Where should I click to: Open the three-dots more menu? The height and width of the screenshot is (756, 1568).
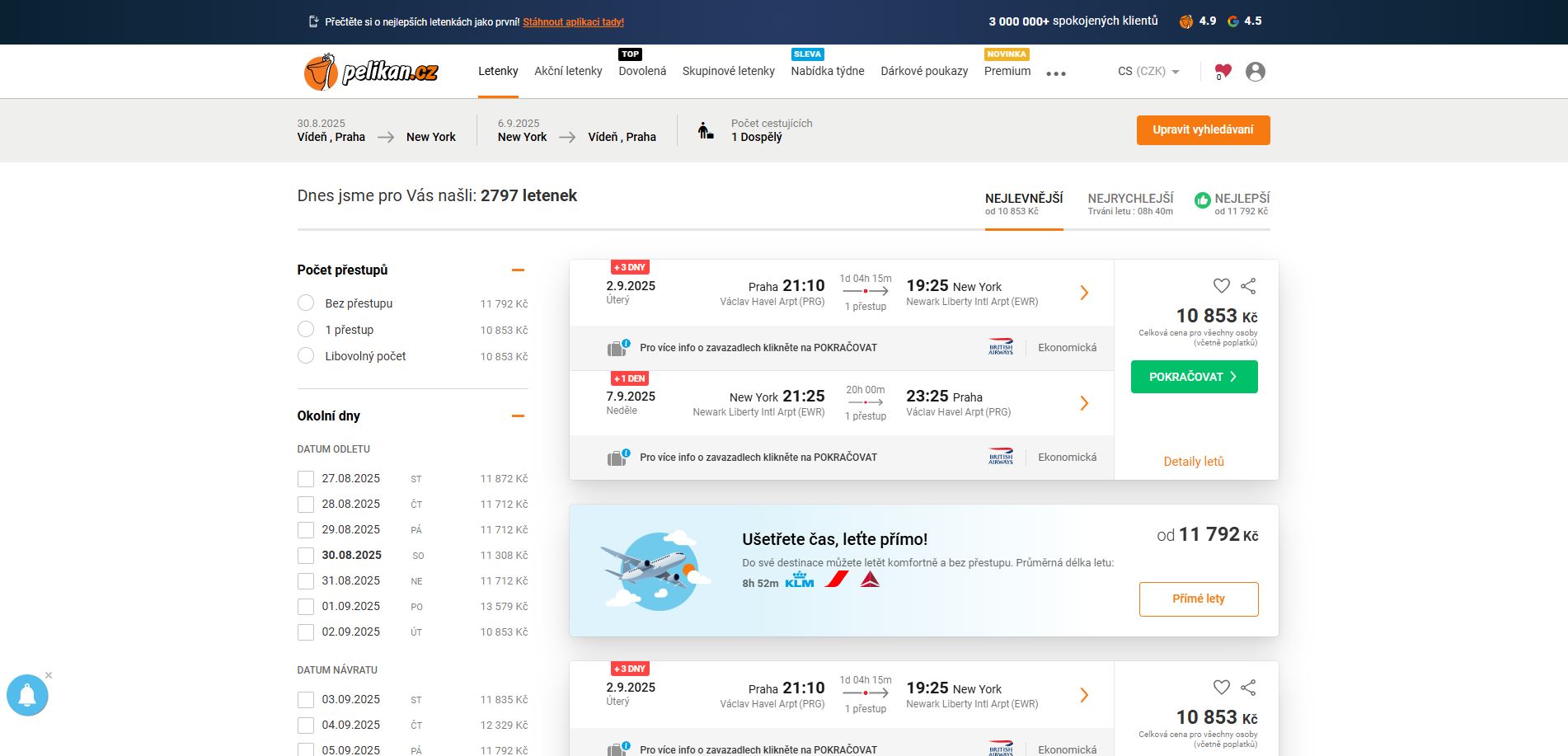point(1056,73)
